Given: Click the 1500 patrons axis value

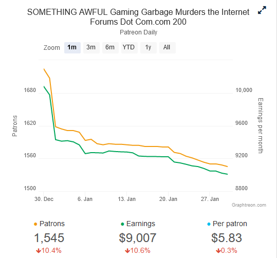Looking at the screenshot, I should [30, 188].
